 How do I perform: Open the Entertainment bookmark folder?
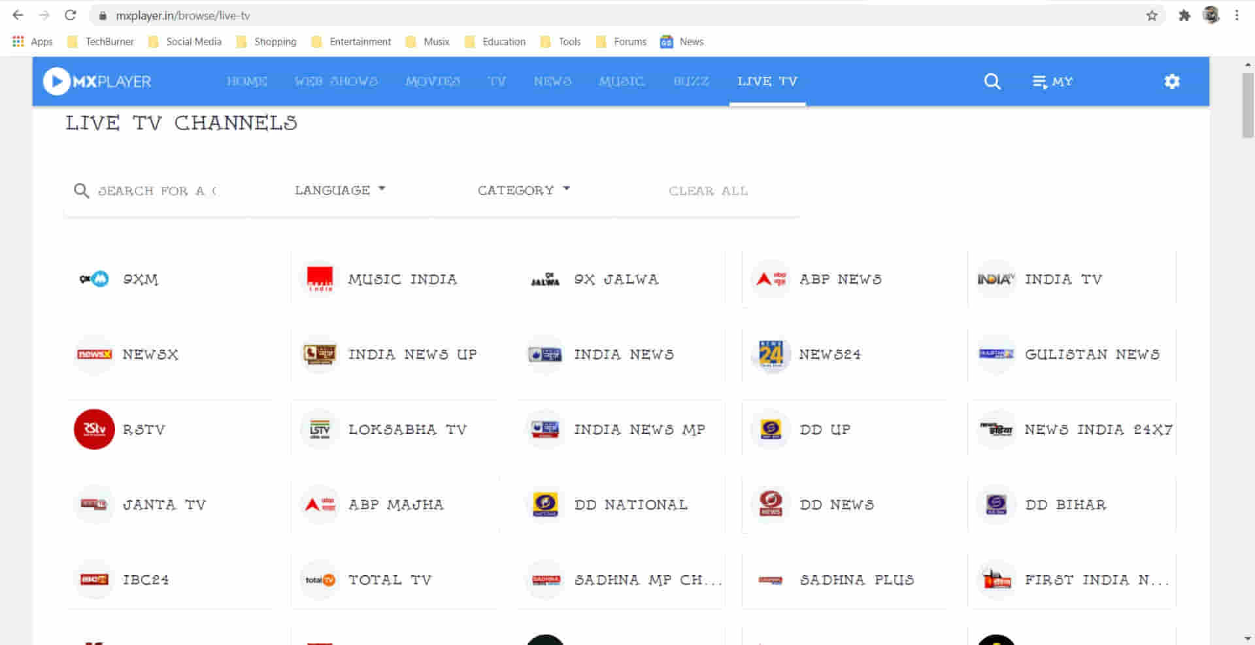point(351,42)
